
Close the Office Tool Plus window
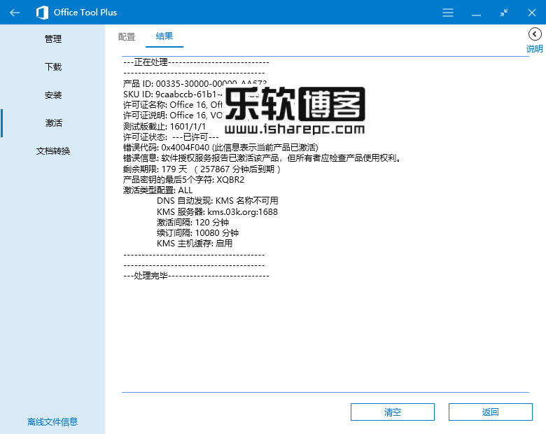(532, 13)
